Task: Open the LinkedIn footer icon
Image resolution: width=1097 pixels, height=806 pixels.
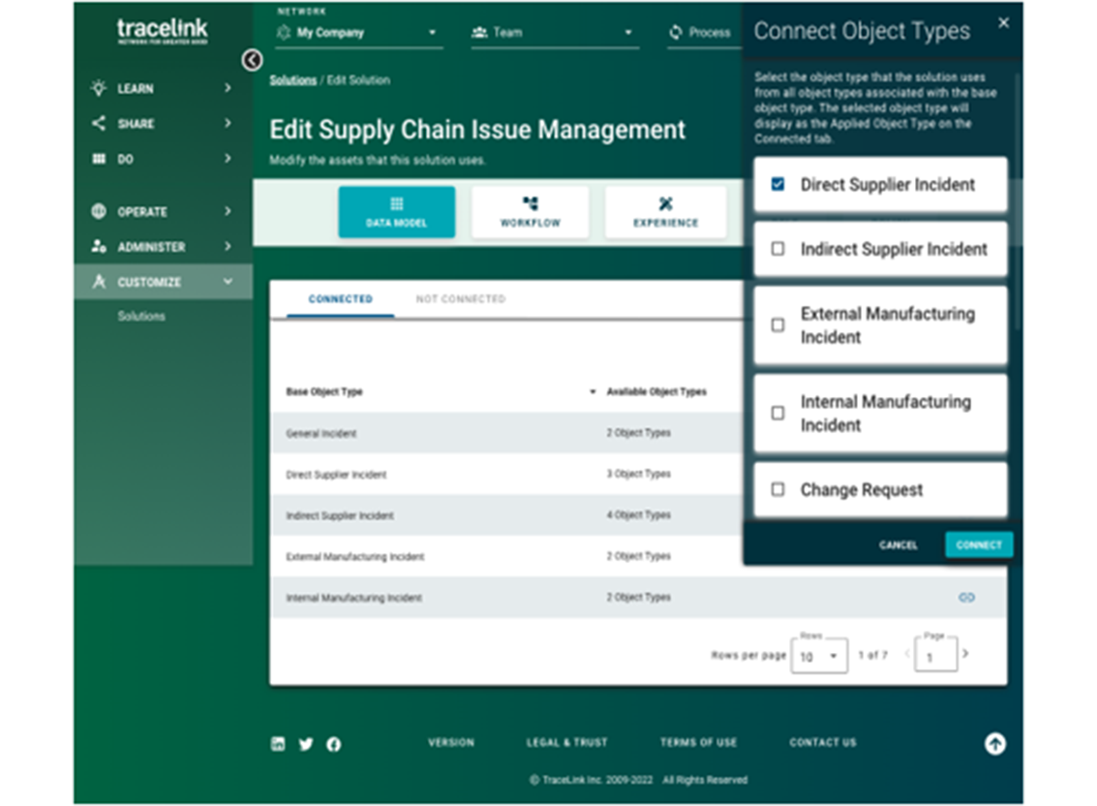Action: [x=278, y=744]
